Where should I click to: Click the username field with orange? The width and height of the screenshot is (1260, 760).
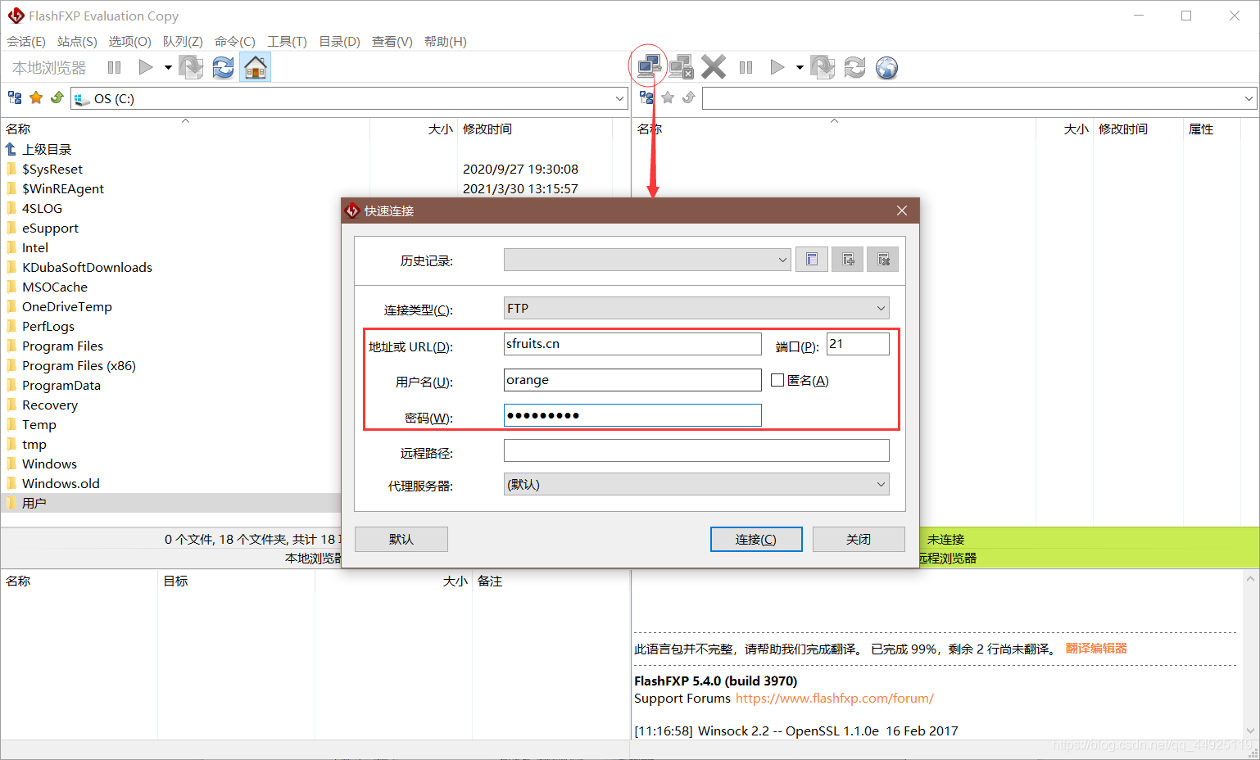pyautogui.click(x=632, y=380)
